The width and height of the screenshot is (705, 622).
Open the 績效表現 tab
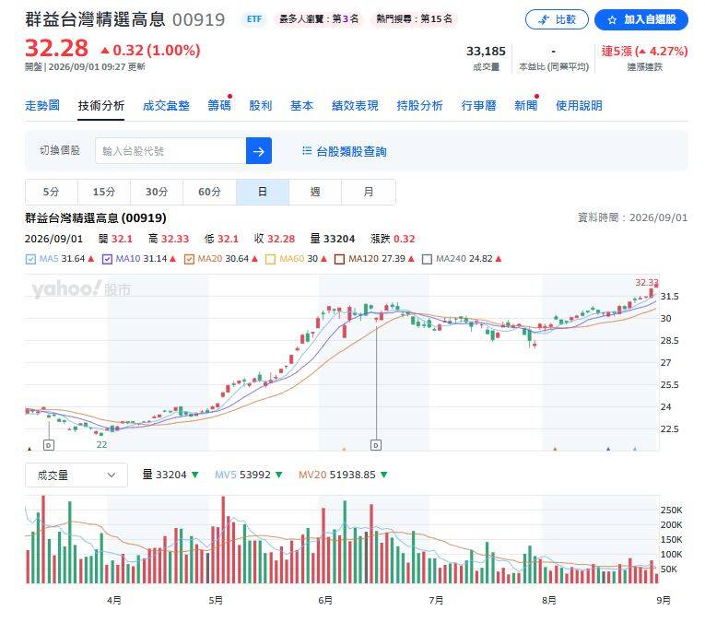[x=355, y=106]
